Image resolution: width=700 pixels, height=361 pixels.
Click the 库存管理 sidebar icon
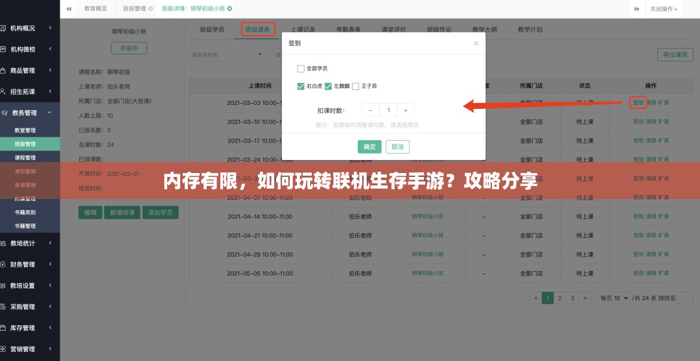click(x=3, y=328)
